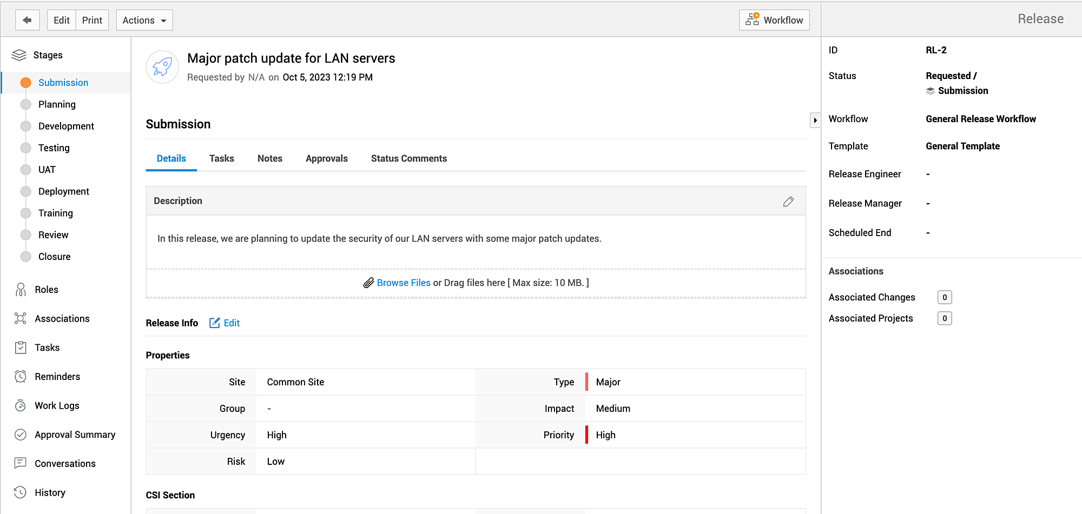Image resolution: width=1082 pixels, height=514 pixels.
Task: Click the Associations network icon
Action: point(21,319)
